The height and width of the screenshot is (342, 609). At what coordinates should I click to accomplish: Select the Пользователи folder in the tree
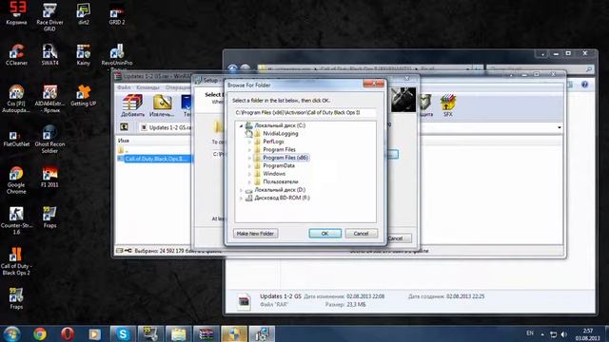tap(281, 181)
